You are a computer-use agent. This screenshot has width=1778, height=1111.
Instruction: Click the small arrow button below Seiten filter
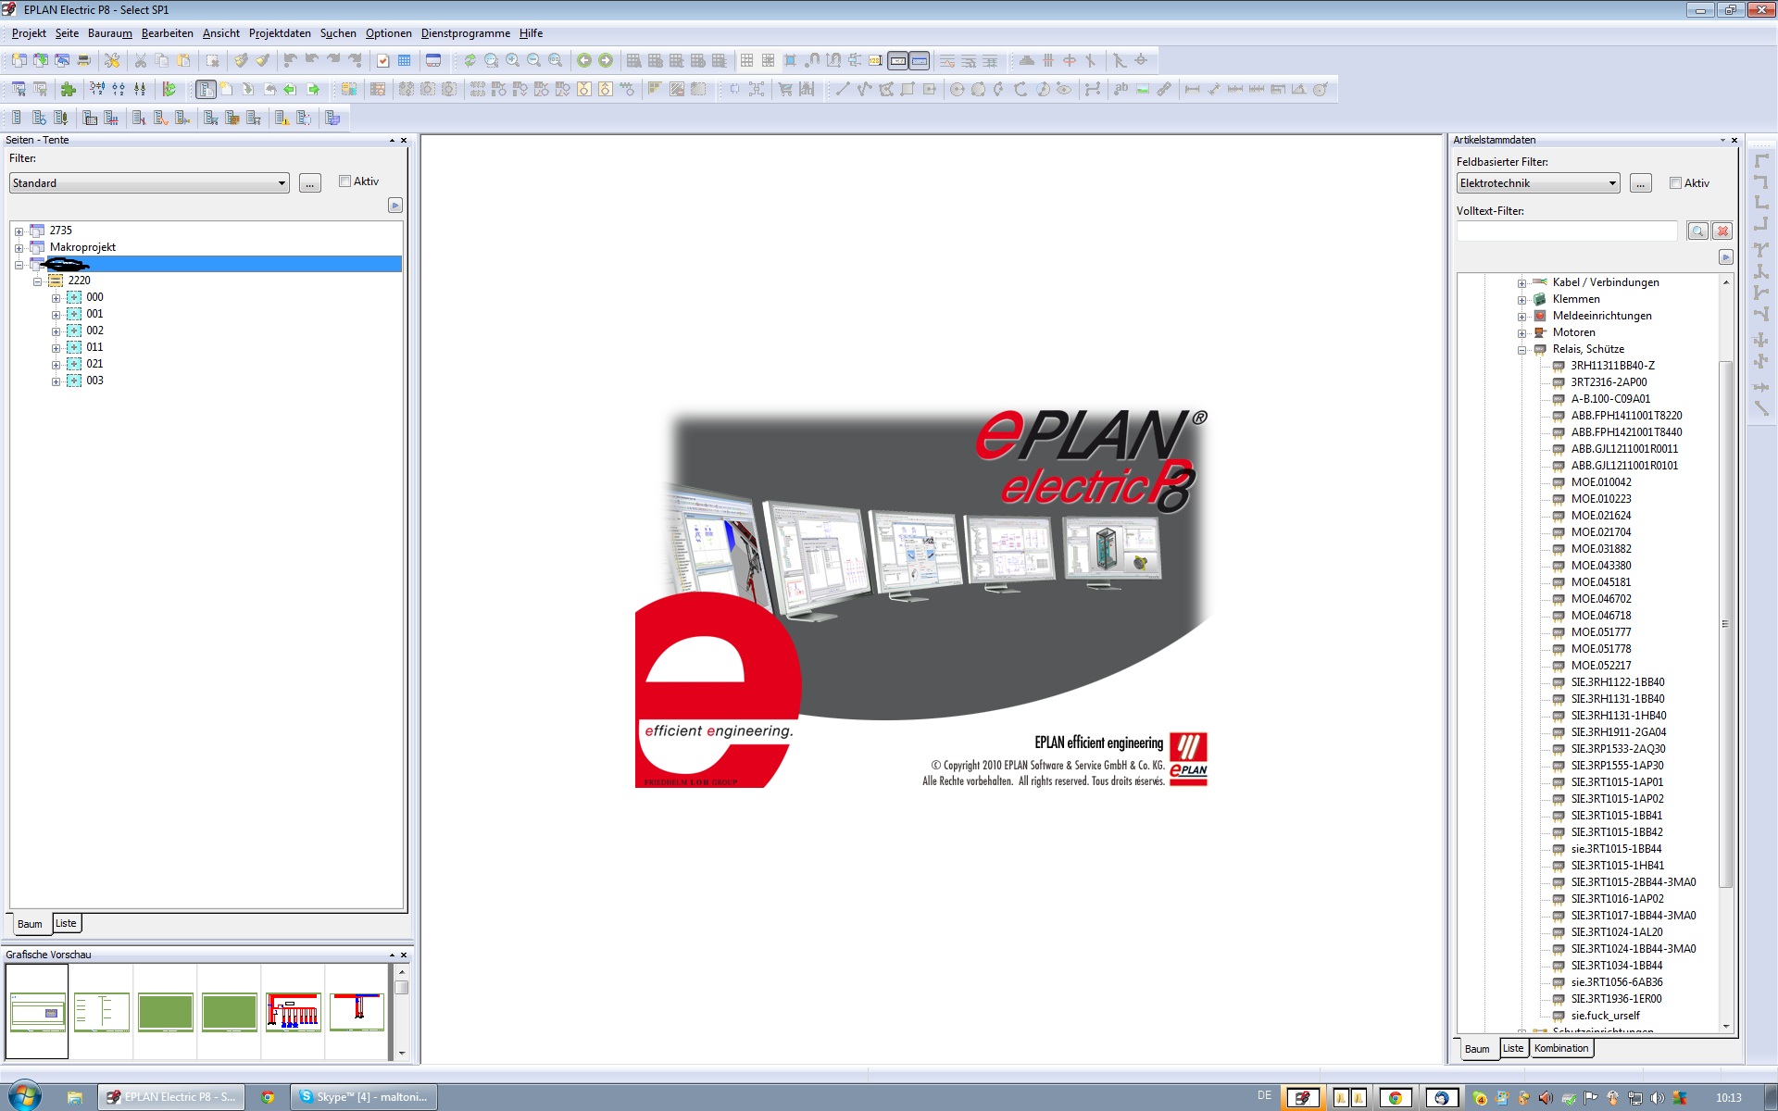pyautogui.click(x=395, y=206)
